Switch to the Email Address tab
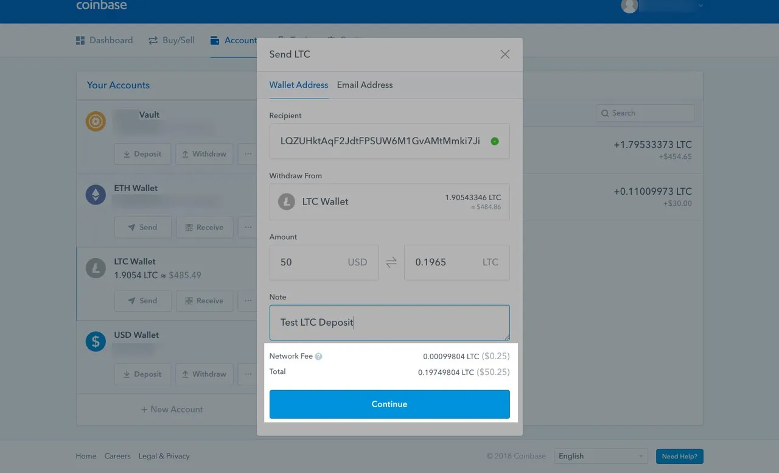This screenshot has width=779, height=473. coord(365,85)
